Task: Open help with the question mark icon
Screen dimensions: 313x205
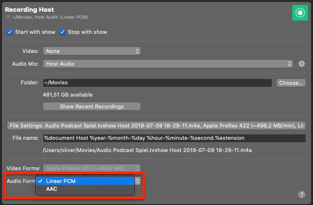Action: tap(301, 194)
